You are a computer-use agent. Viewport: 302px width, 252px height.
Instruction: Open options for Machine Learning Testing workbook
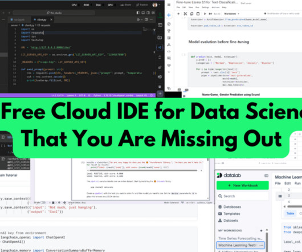[261, 245]
